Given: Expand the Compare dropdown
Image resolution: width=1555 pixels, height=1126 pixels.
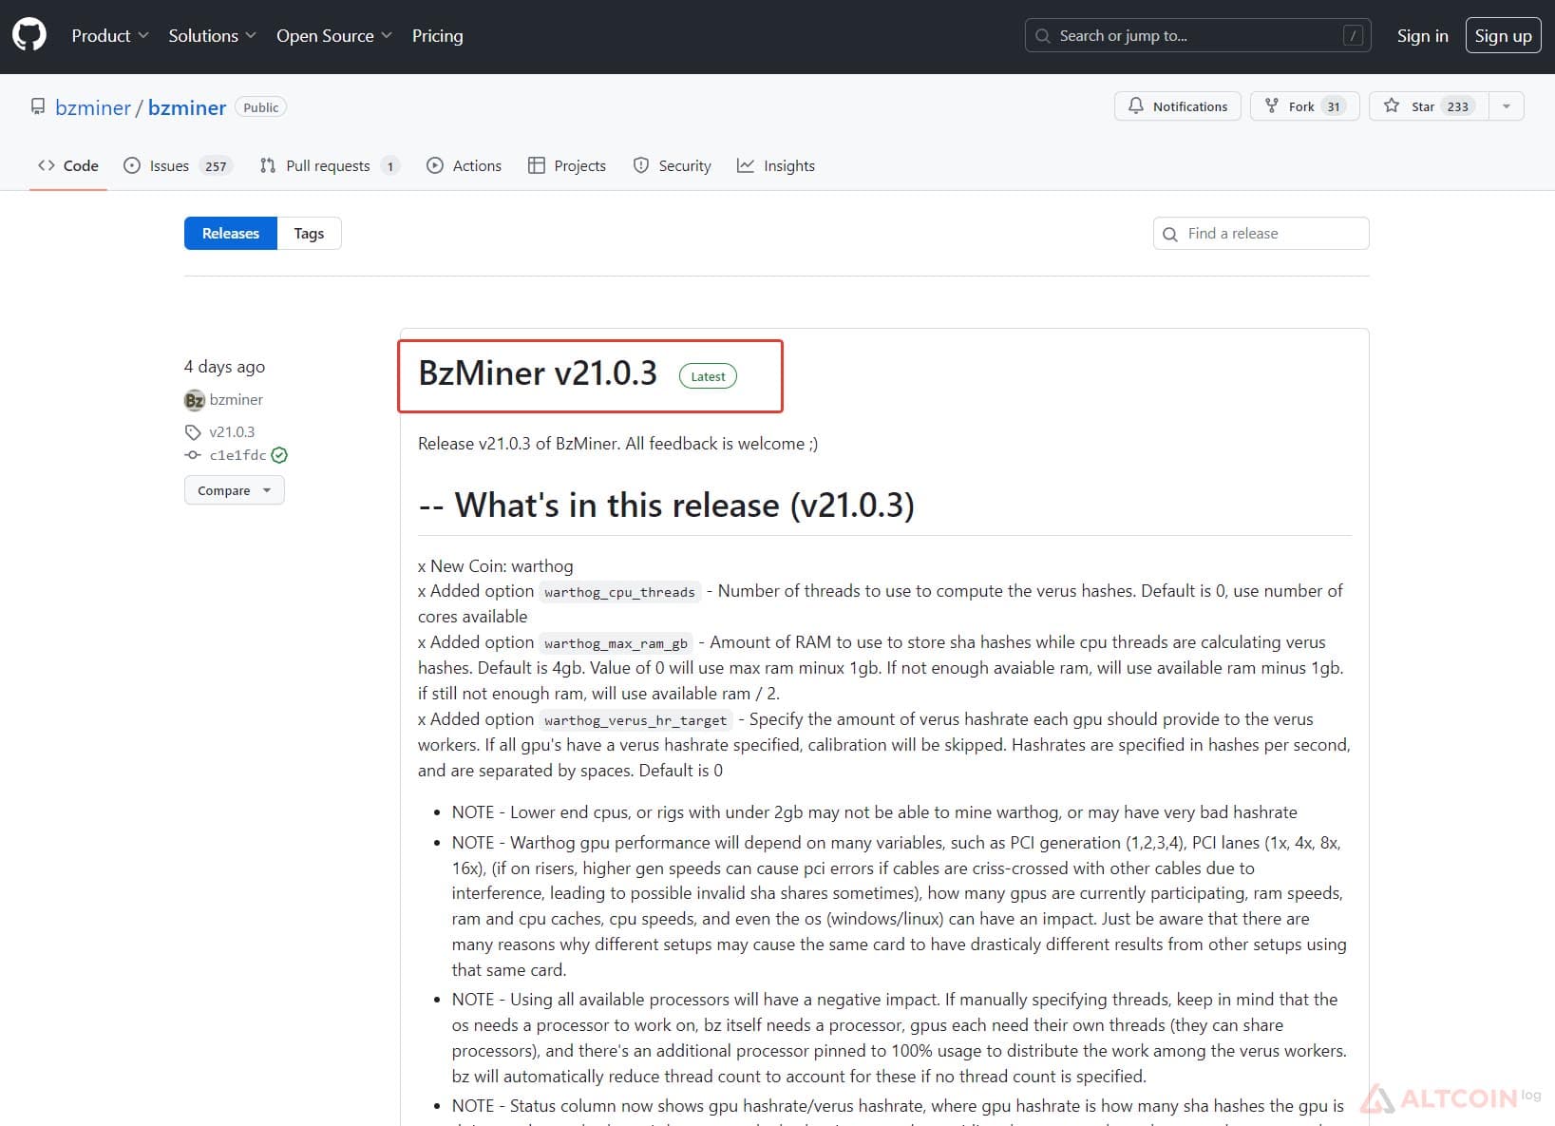Looking at the screenshot, I should [x=235, y=490].
